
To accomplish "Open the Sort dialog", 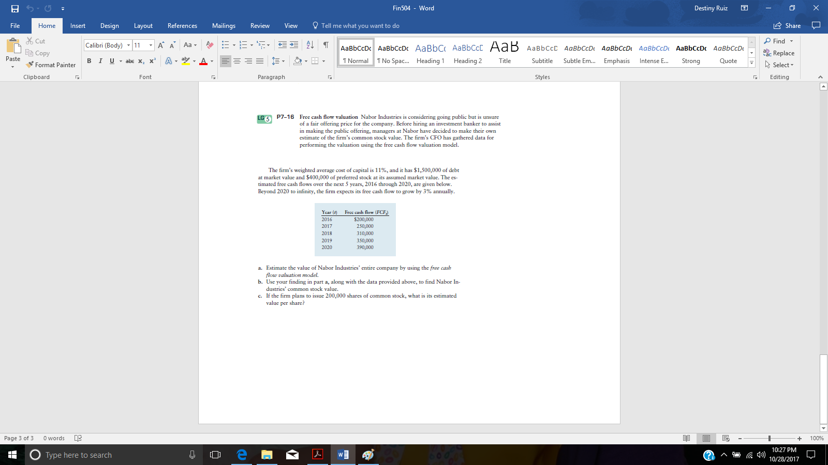I will 309,45.
